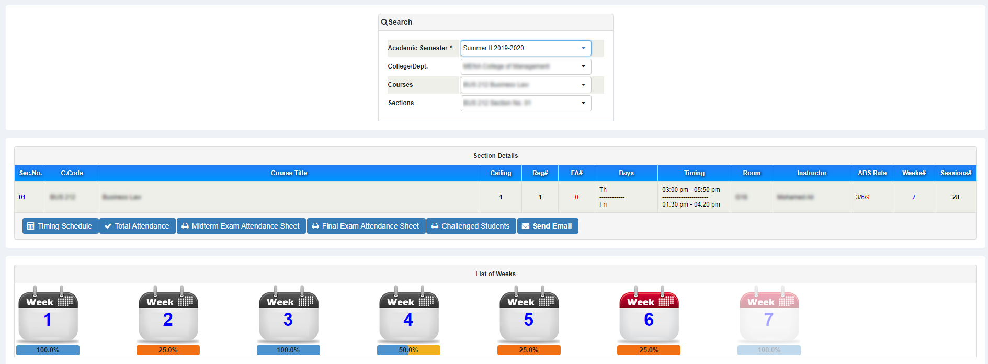Click the FA# value 0
This screenshot has height=364, width=988.
[576, 197]
